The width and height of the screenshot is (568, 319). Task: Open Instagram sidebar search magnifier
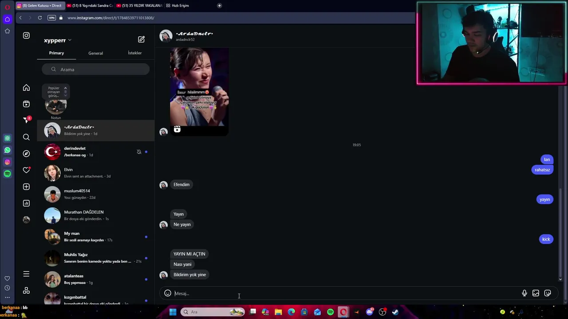pyautogui.click(x=26, y=137)
